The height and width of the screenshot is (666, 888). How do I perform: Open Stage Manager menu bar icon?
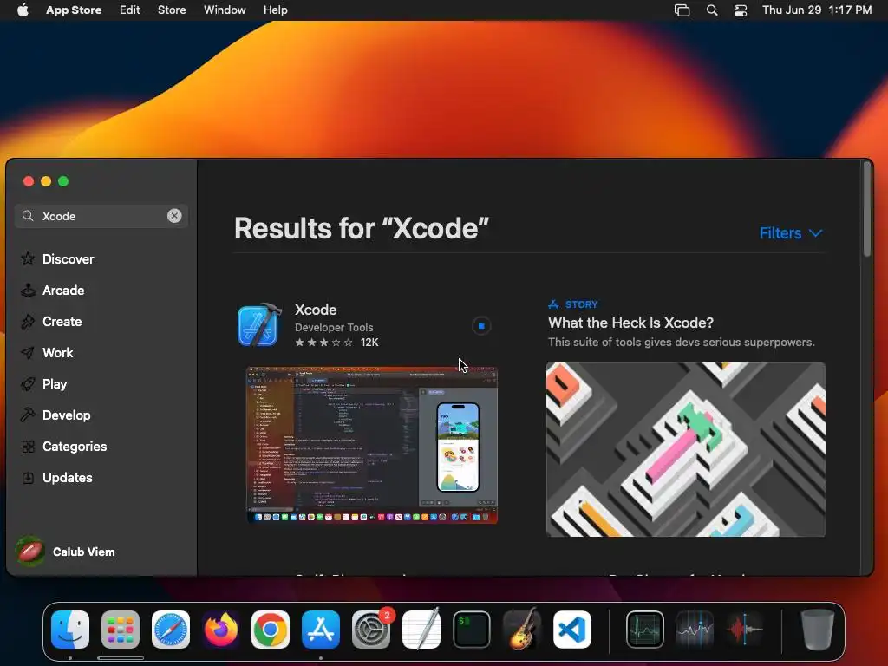(x=682, y=10)
